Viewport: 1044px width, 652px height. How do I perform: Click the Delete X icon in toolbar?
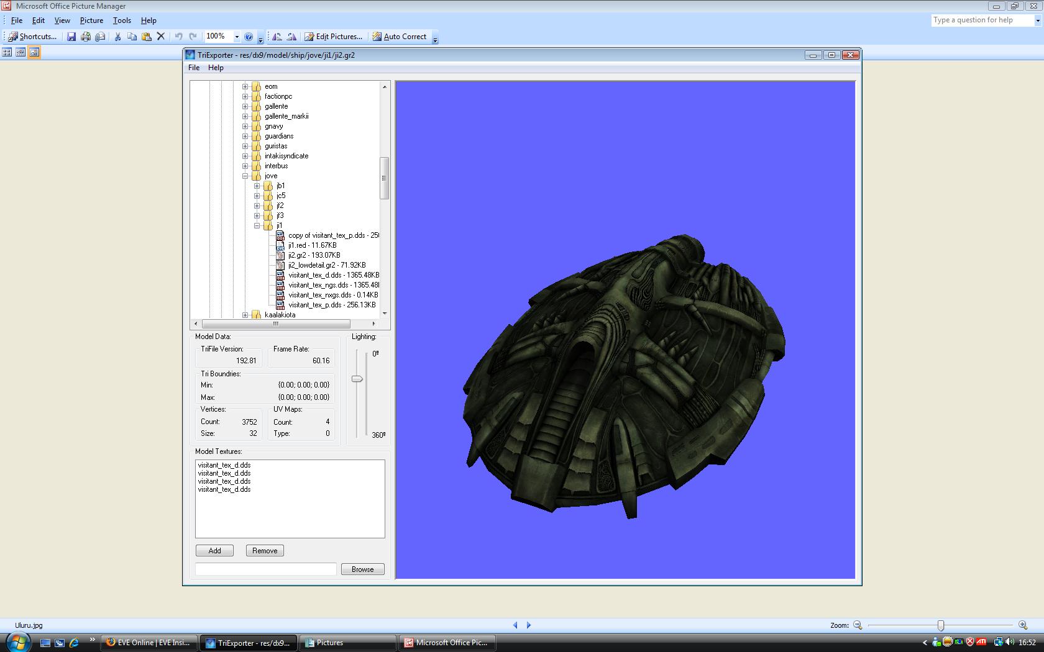click(160, 37)
